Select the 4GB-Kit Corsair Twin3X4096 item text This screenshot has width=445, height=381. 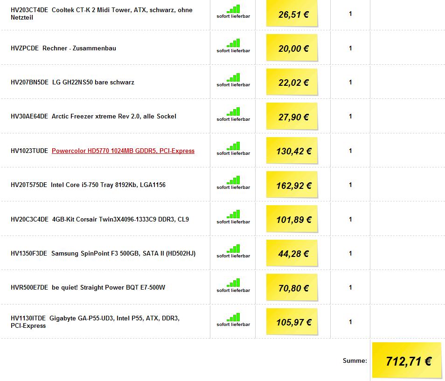(x=120, y=219)
